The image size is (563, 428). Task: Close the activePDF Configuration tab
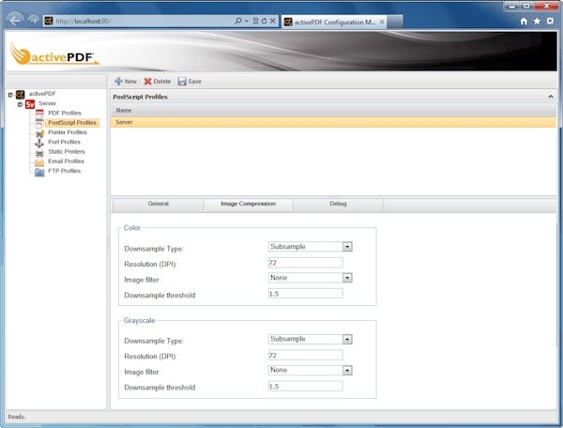click(382, 22)
